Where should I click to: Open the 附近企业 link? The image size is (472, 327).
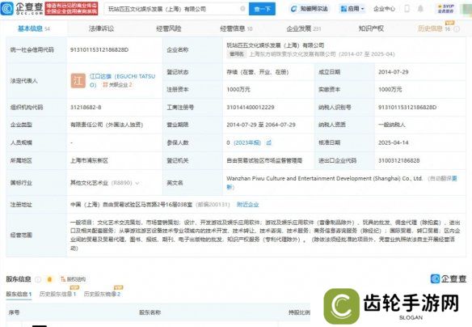coord(247,205)
